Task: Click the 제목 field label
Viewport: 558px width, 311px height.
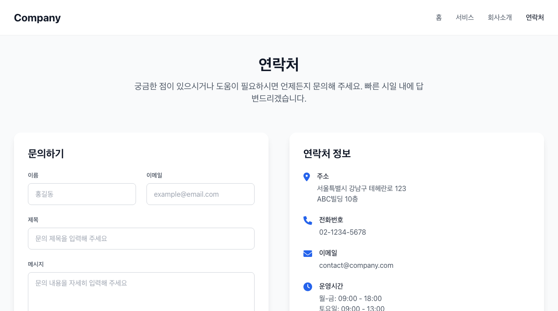Action: (x=33, y=220)
